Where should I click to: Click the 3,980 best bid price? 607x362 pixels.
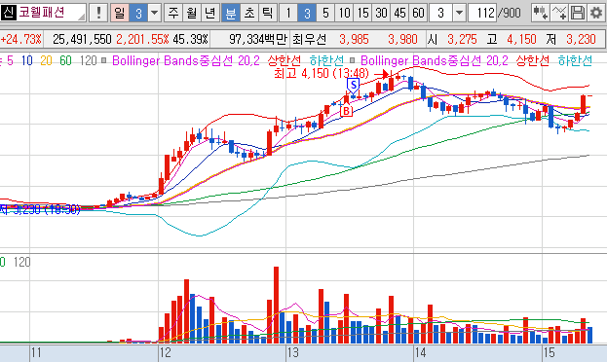tap(402, 39)
